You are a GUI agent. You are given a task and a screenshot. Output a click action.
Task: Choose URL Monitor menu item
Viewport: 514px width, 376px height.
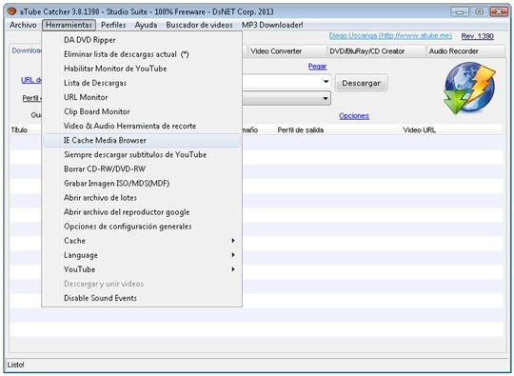142,97
